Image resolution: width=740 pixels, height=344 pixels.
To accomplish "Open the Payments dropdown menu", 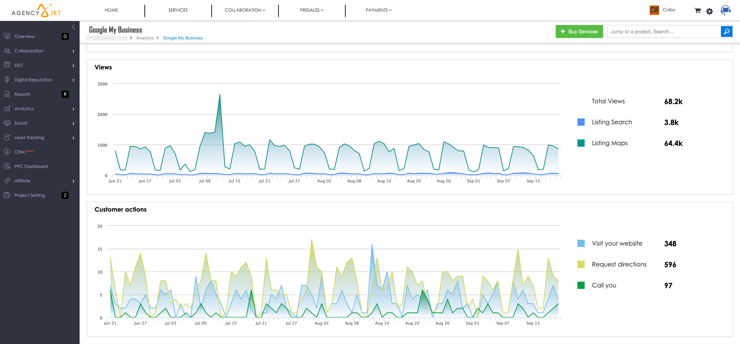I will point(378,10).
